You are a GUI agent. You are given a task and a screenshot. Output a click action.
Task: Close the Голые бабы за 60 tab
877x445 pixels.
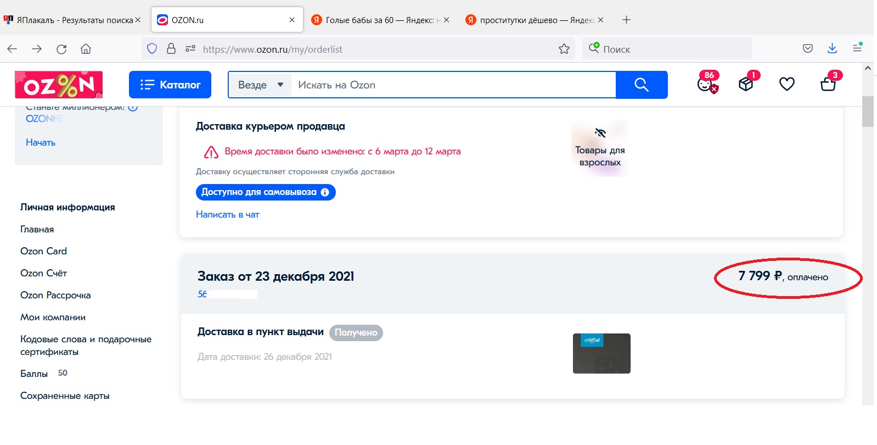pos(446,20)
